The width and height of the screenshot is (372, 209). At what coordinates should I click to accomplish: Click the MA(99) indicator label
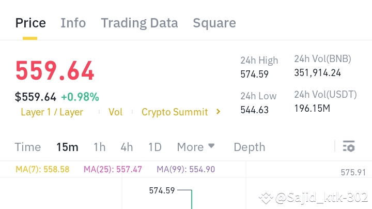pos(185,169)
